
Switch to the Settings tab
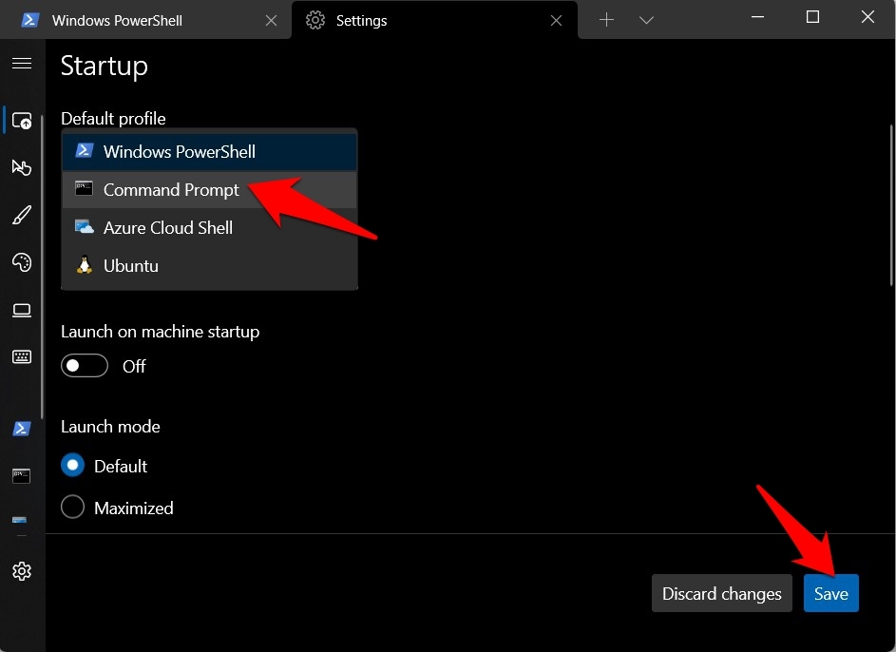(x=434, y=21)
